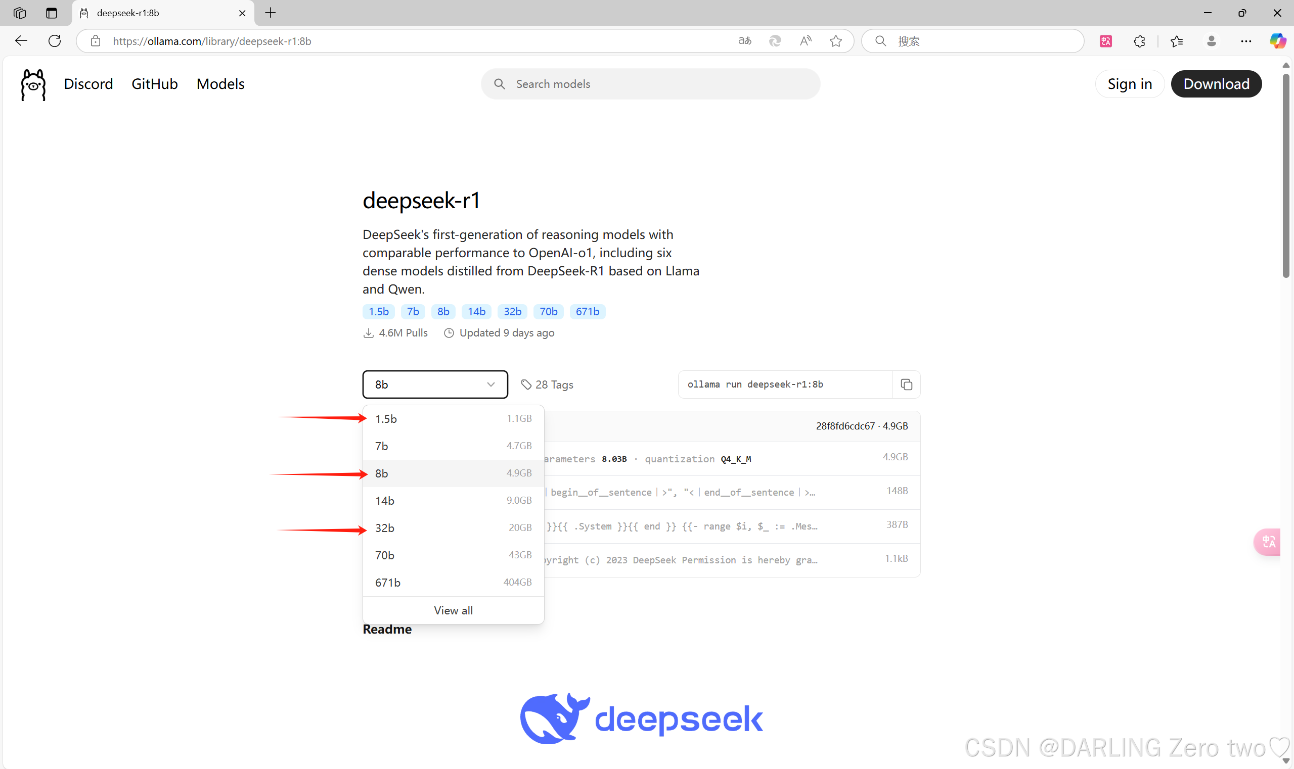Add page to favorites star icon
The height and width of the screenshot is (769, 1294).
(835, 41)
